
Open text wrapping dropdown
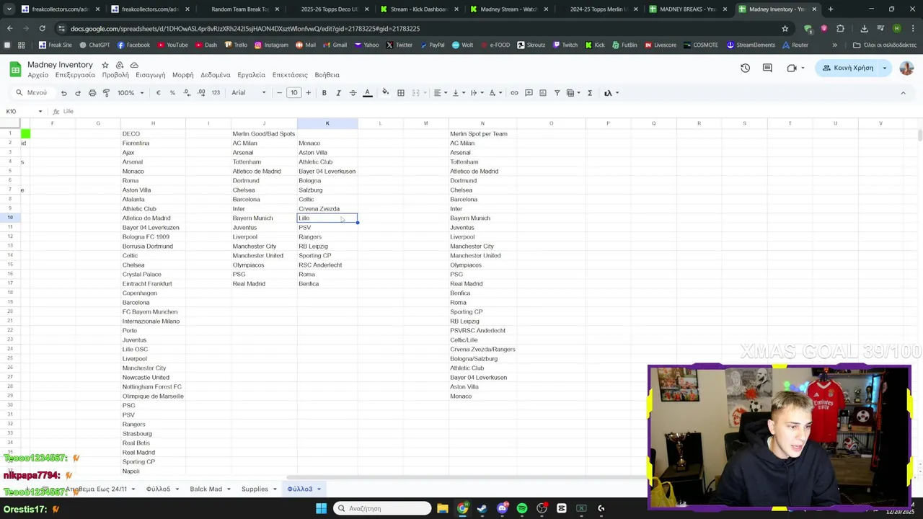tap(476, 93)
